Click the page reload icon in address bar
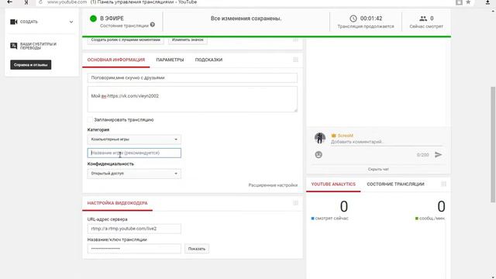Viewport: 496px width, 279px height. 40,2
